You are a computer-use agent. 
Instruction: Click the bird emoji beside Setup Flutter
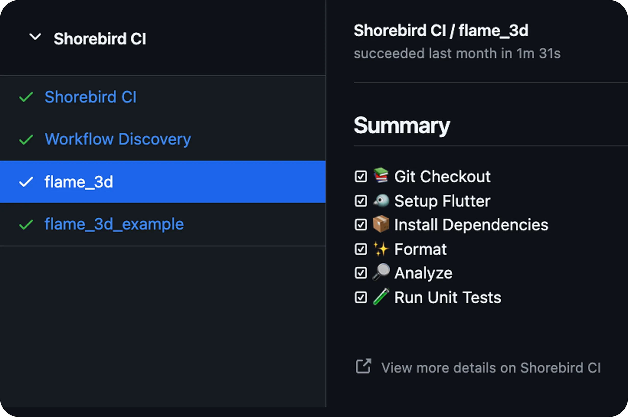click(381, 200)
